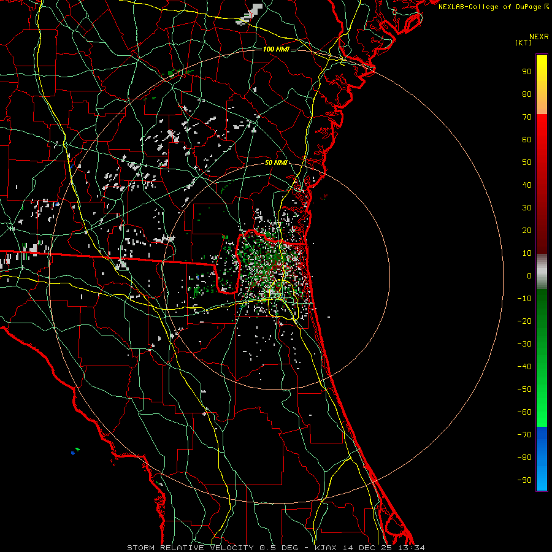Click the 0.5 DEG elevation text

(x=279, y=548)
